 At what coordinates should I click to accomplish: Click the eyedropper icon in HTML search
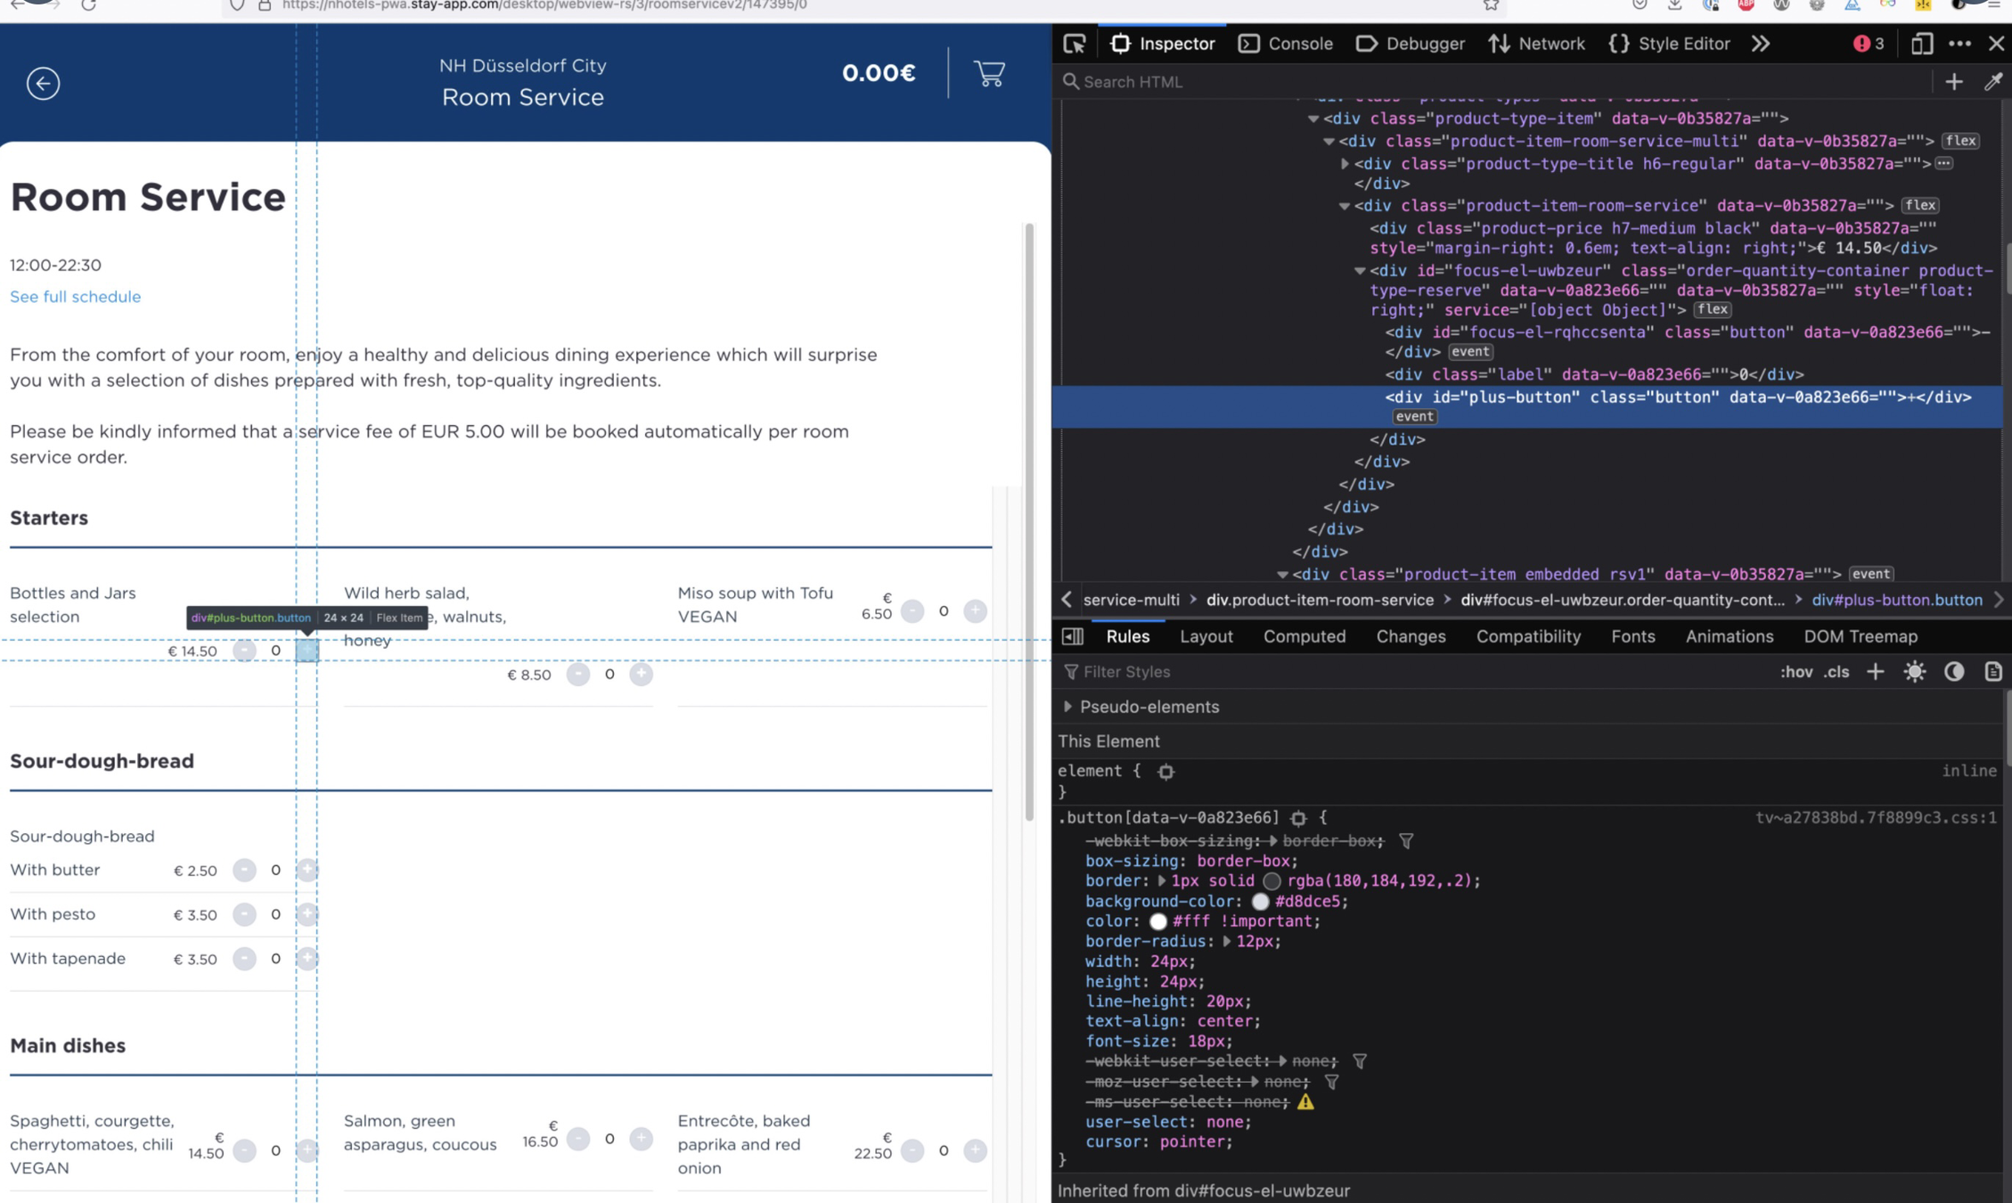point(1993,81)
